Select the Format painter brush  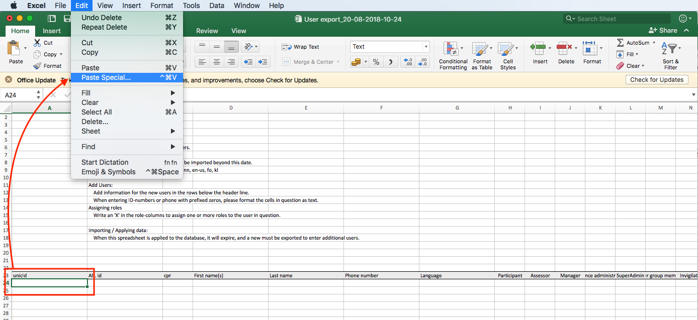37,66
